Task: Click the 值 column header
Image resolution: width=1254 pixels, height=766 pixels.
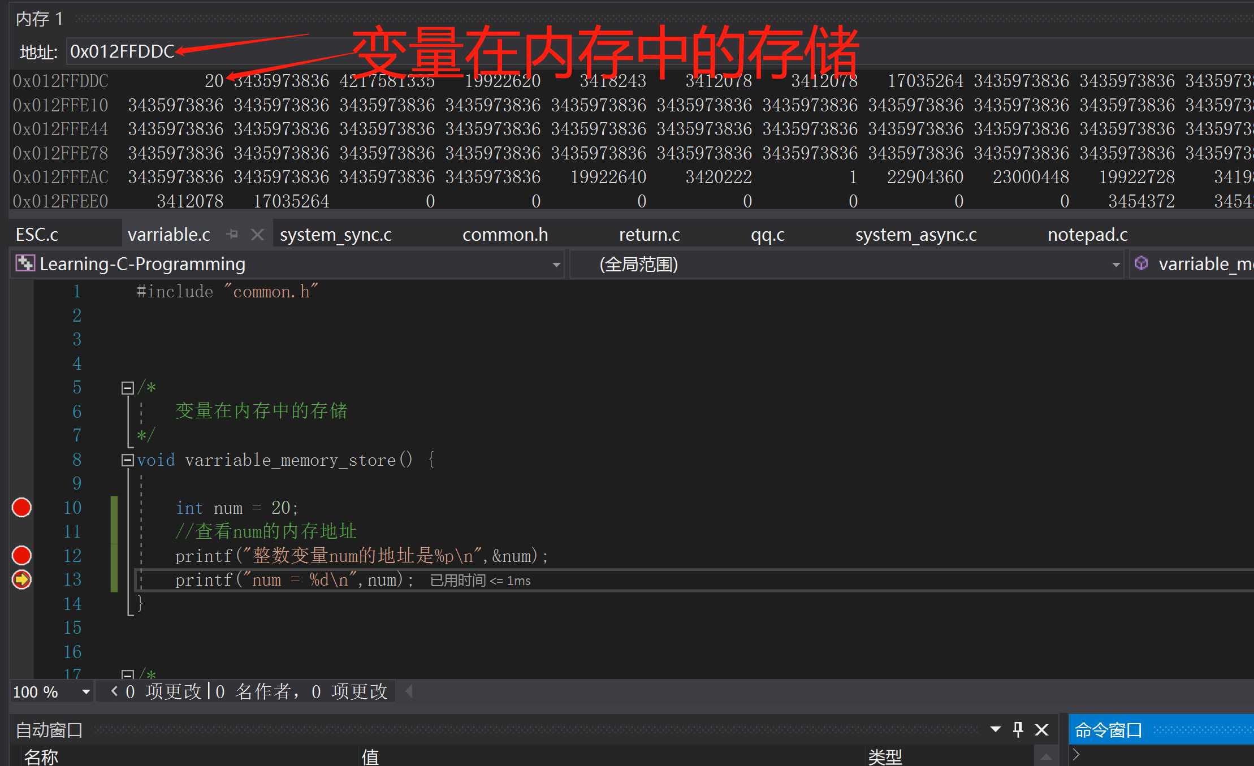Action: pos(370,757)
